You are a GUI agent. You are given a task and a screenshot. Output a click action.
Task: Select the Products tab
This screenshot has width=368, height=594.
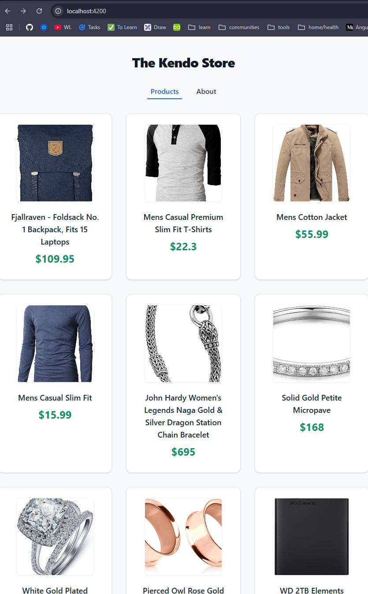[164, 91]
